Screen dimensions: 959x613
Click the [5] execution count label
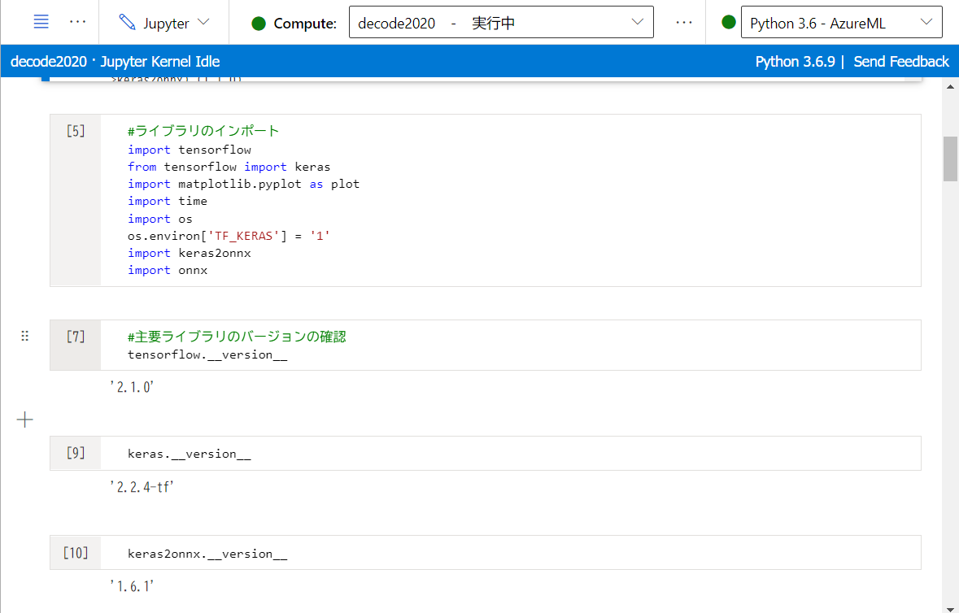[x=76, y=131]
